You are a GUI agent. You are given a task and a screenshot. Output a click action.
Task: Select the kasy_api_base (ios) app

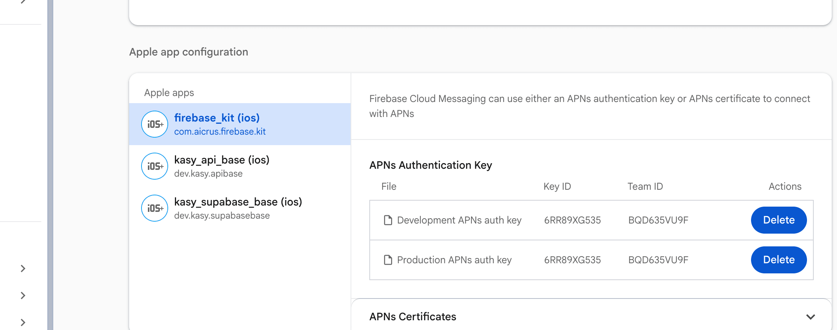(x=240, y=166)
